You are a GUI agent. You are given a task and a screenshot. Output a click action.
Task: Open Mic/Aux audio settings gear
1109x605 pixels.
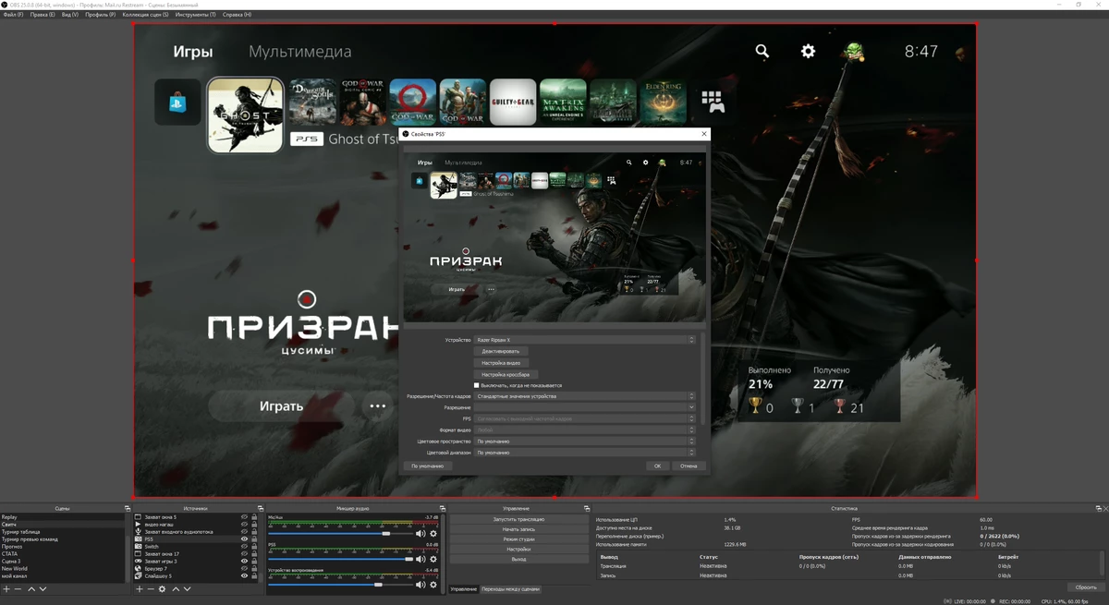click(433, 533)
